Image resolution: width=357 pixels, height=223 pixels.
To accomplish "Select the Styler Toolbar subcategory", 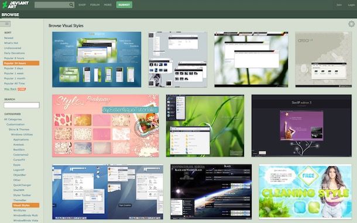I will 22,195.
